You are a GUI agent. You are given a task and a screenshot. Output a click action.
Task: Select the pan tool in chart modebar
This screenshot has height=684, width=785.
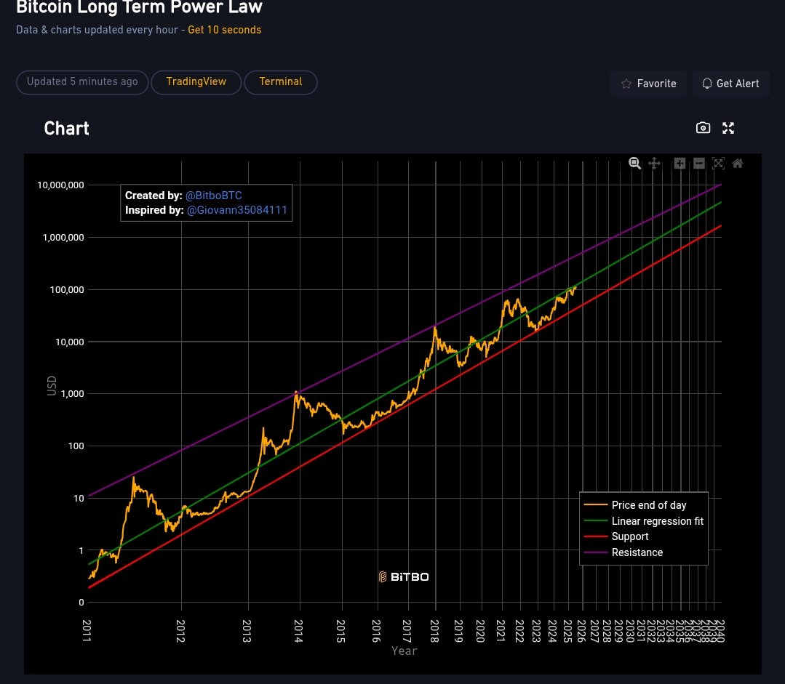click(x=654, y=163)
